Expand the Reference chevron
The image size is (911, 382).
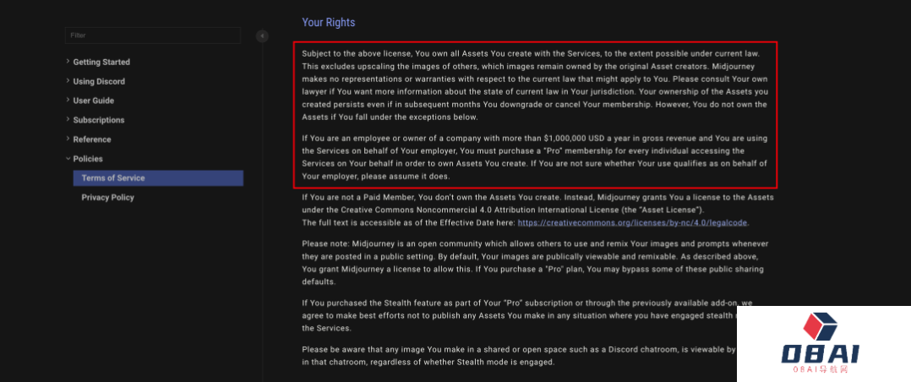[x=68, y=139]
